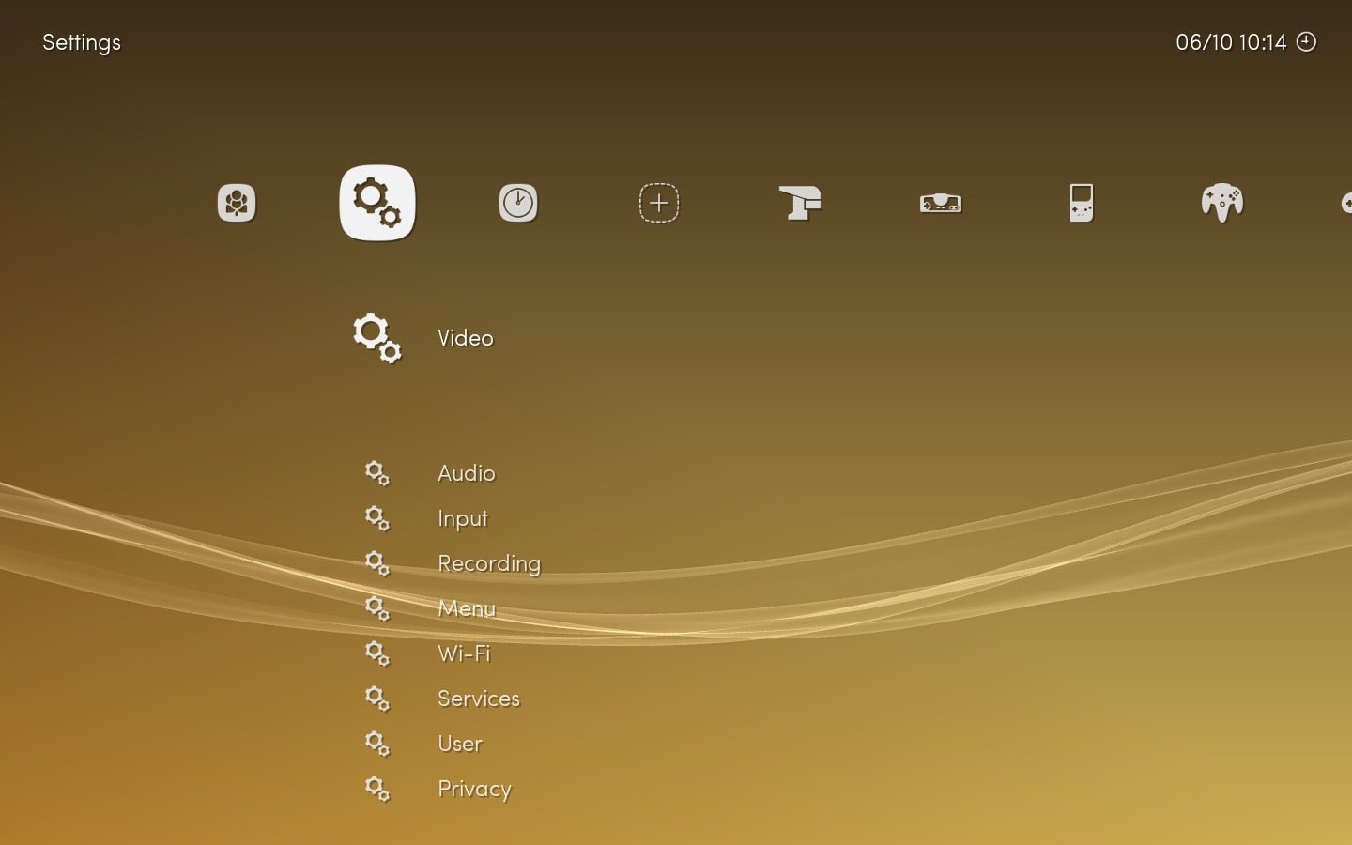This screenshot has height=845, width=1352.
Task: Click the Import Content plus icon
Action: [x=659, y=203]
